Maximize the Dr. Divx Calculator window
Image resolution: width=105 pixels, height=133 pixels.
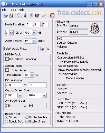click(x=95, y=4)
